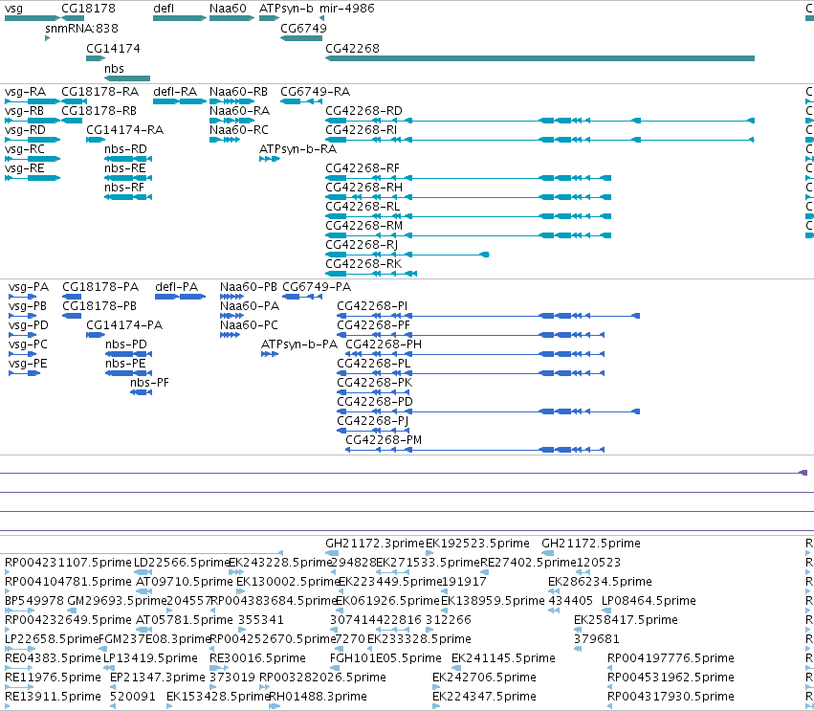The image size is (814, 711).
Task: Open the Naa60-PB protein label
Action: (249, 287)
